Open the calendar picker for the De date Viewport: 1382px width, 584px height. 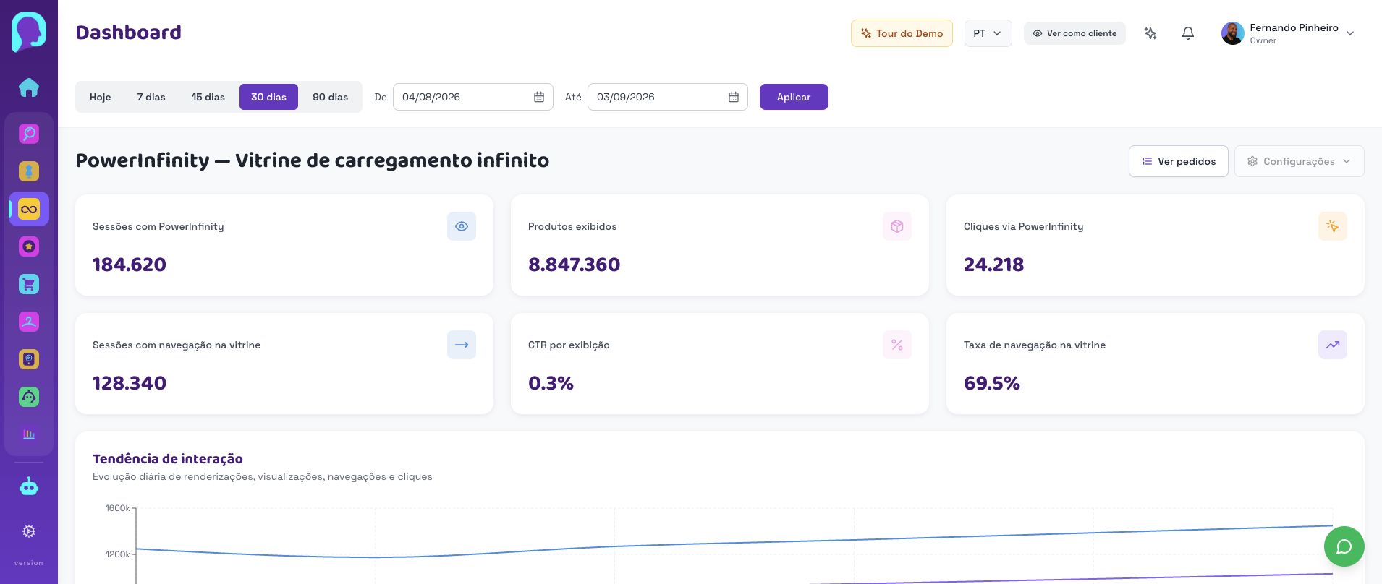(539, 97)
